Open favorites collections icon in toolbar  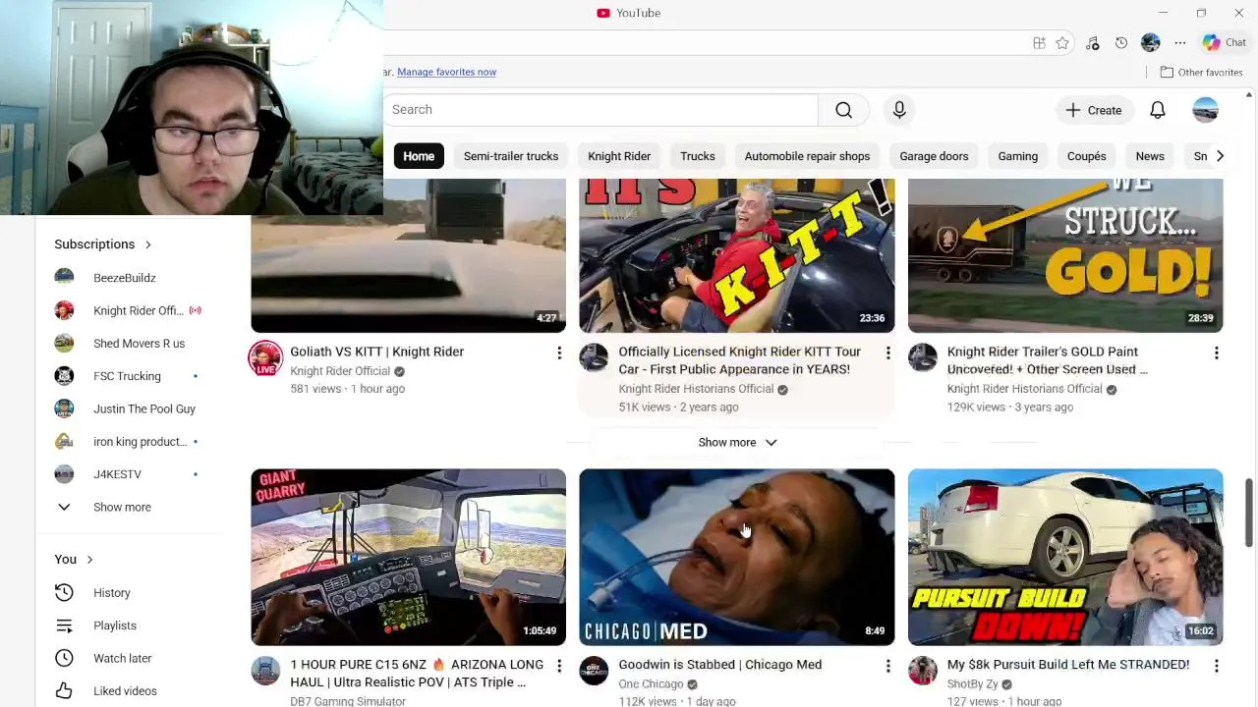coord(1092,42)
